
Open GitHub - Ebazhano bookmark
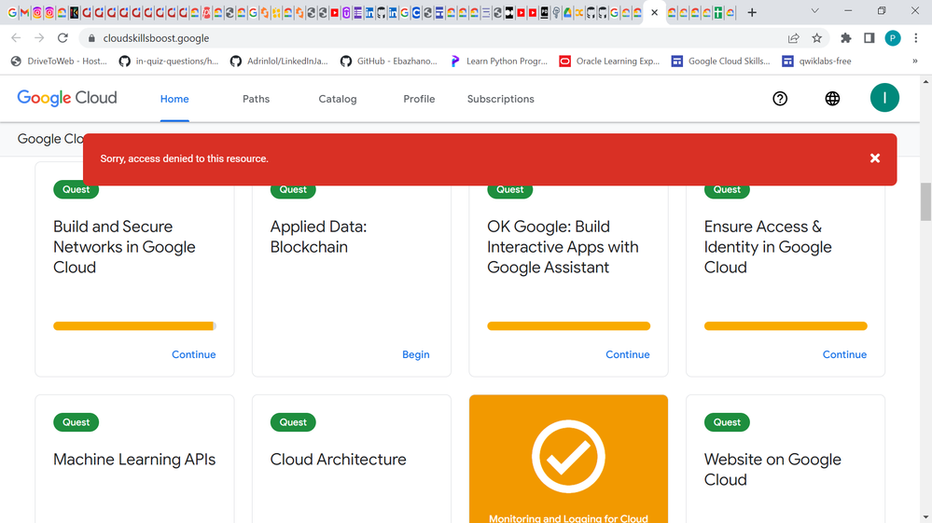click(389, 61)
